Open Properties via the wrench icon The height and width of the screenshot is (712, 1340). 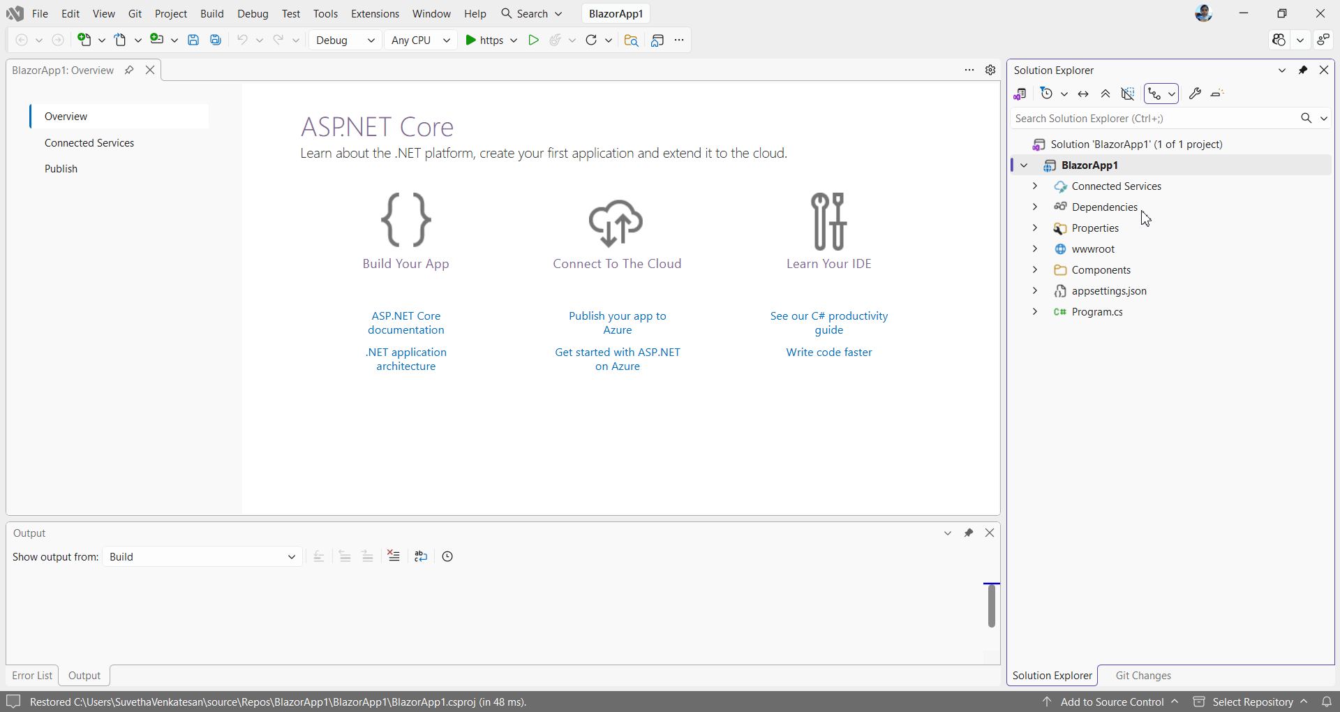[x=1195, y=94]
